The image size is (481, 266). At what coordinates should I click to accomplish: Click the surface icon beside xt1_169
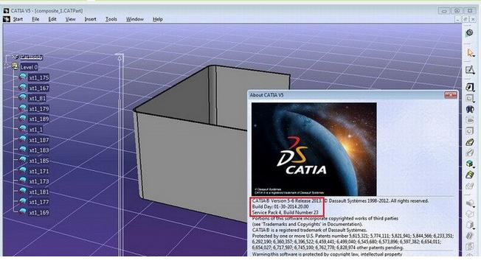click(23, 211)
